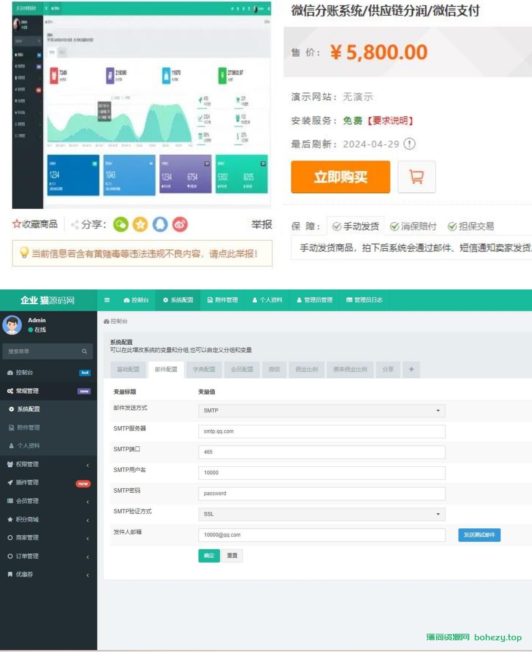Click the gear icon beside 系统配置 in sidebar
The height and width of the screenshot is (652, 532).
click(x=11, y=409)
